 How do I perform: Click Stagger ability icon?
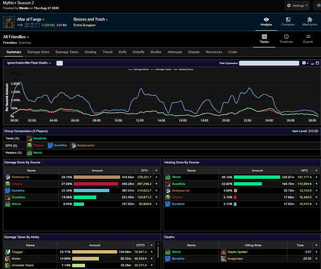[x=8, y=252]
